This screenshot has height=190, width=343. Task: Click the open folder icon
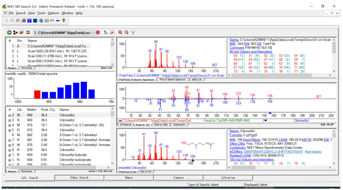click(x=21, y=32)
